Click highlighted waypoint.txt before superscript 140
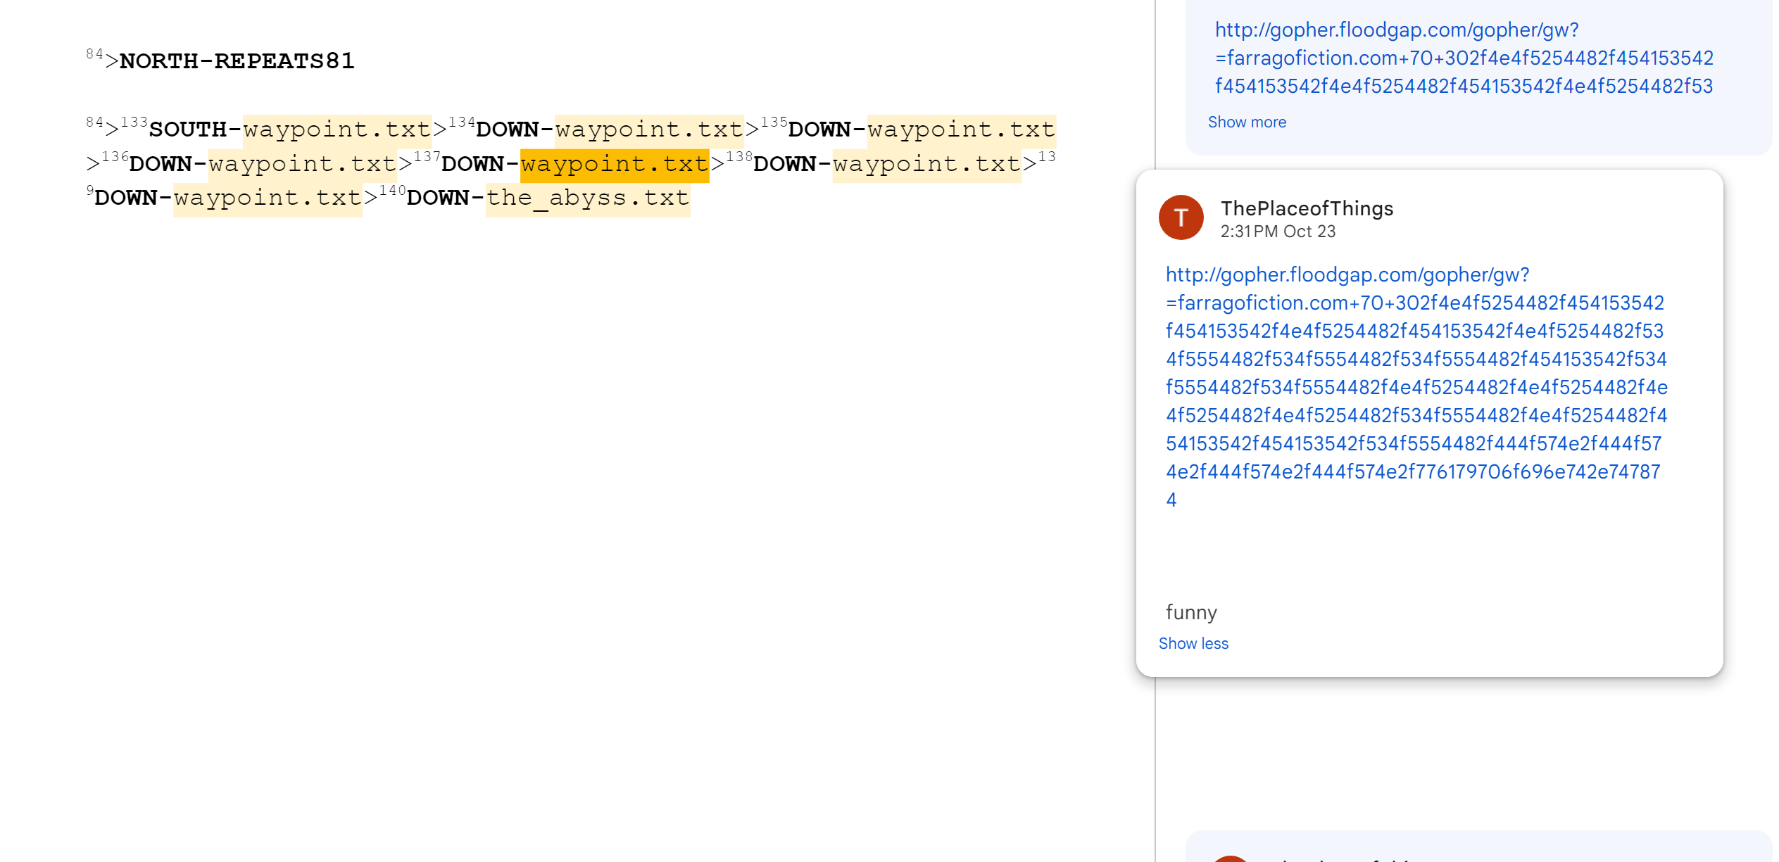The height and width of the screenshot is (862, 1779). point(268,198)
